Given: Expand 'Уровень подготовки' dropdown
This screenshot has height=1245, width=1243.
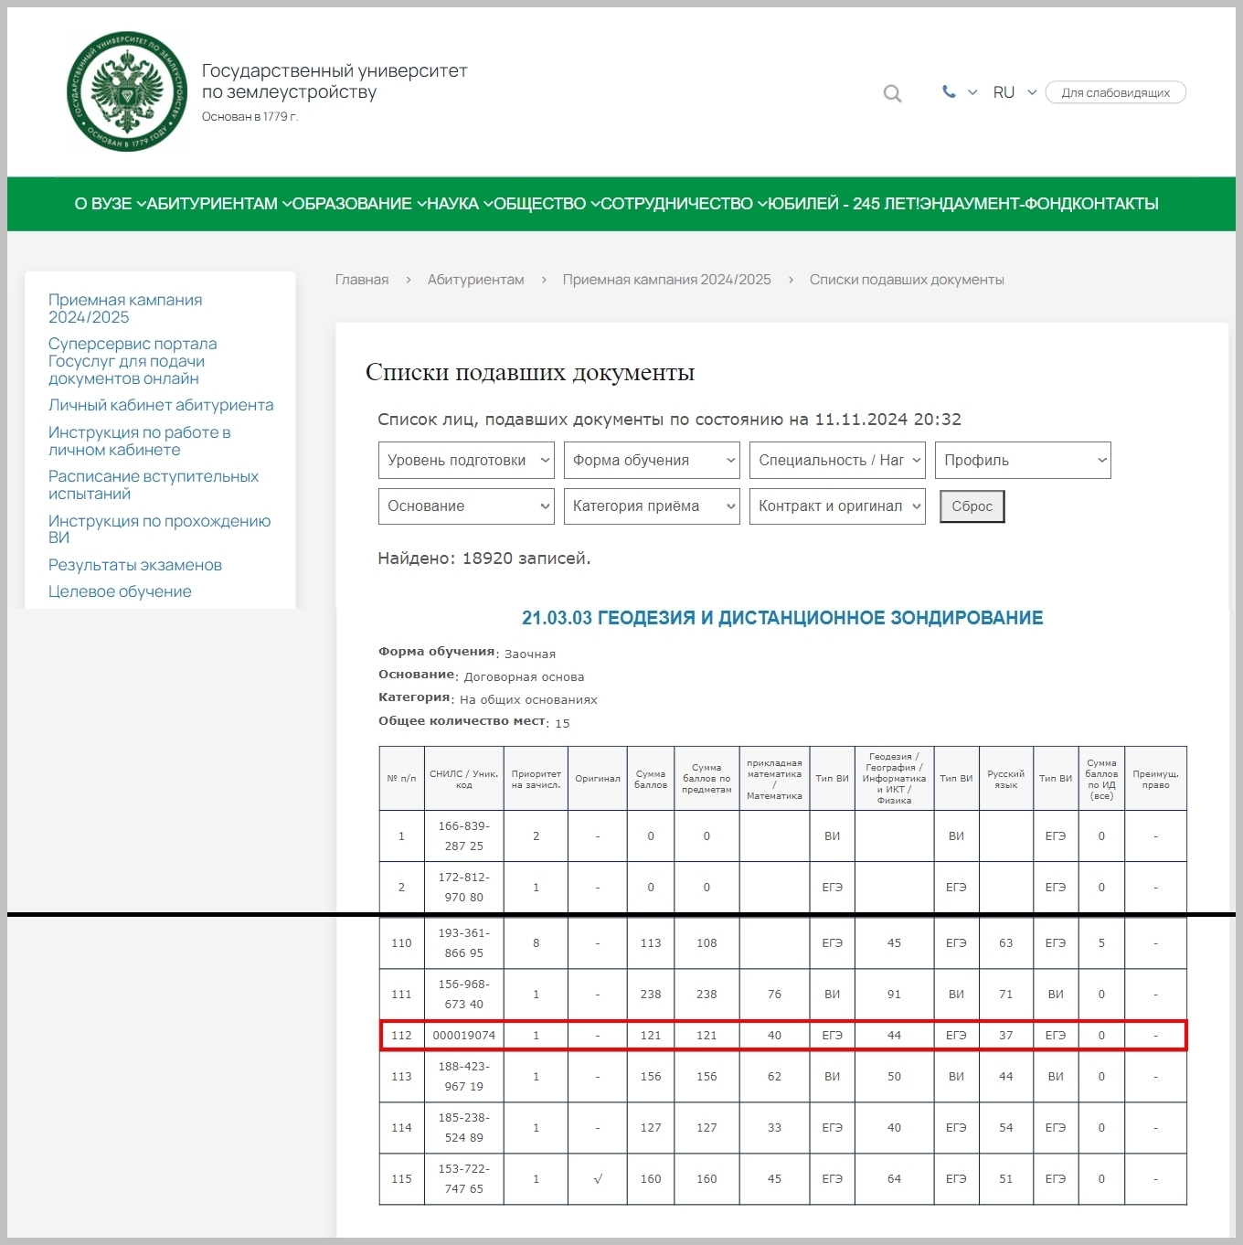Looking at the screenshot, I should coord(466,461).
